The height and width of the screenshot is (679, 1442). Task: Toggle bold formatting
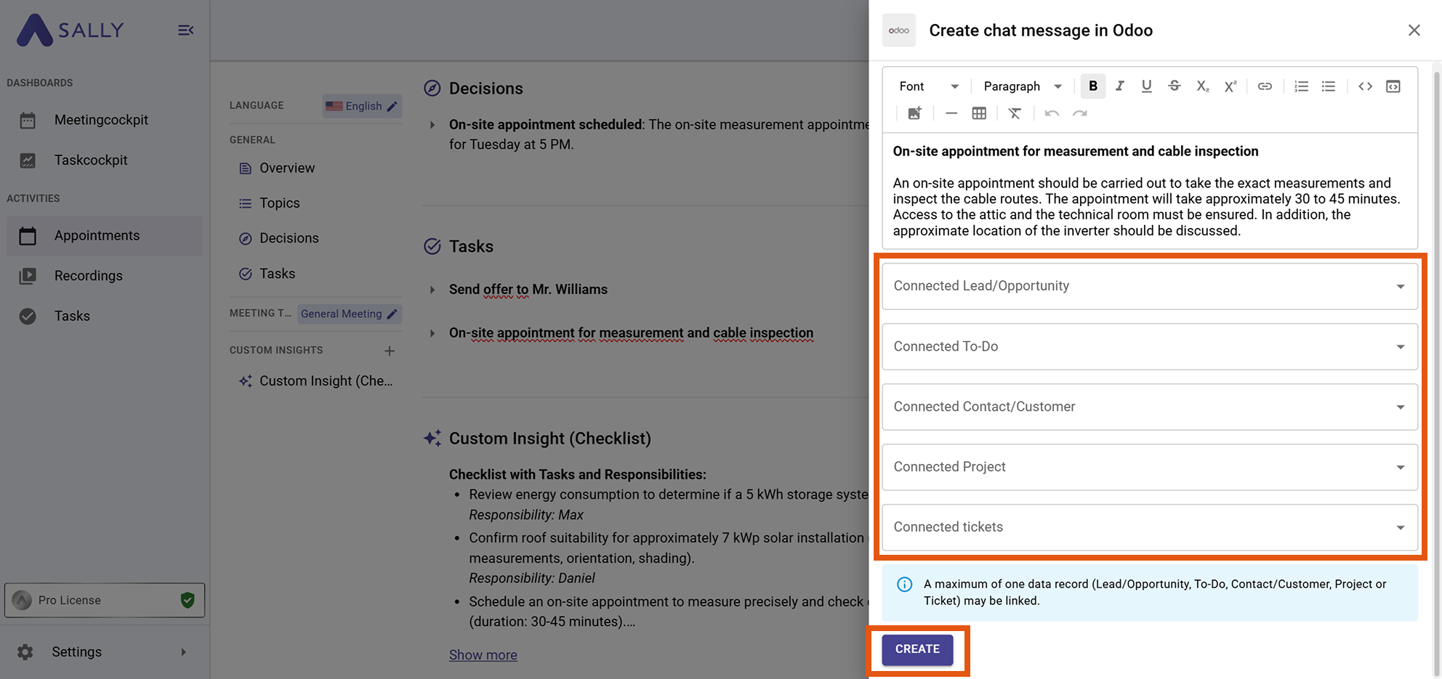pos(1092,86)
